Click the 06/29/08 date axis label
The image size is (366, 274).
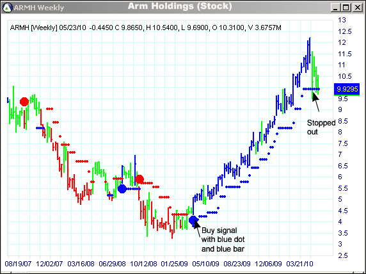tap(112, 264)
